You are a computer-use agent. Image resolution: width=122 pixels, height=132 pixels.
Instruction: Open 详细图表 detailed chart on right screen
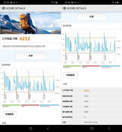pos(71,75)
